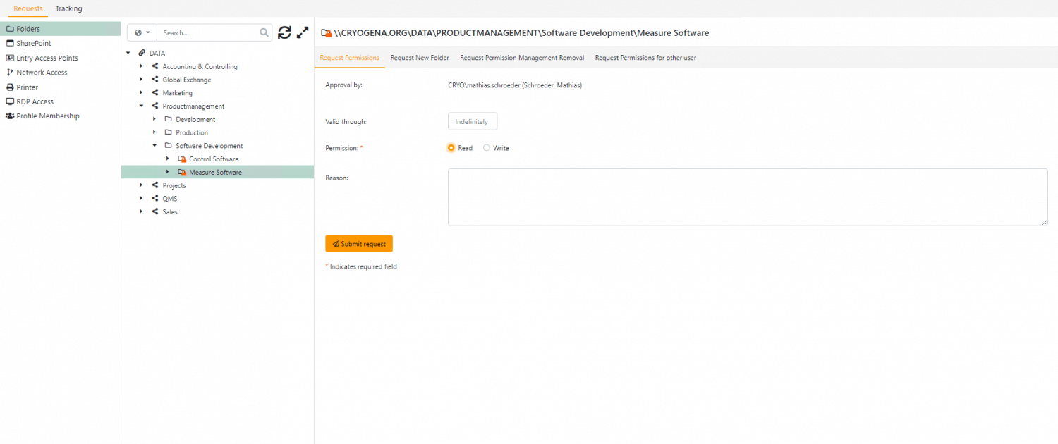Select the Production folder in tree
This screenshot has height=444, width=1058.
click(192, 133)
